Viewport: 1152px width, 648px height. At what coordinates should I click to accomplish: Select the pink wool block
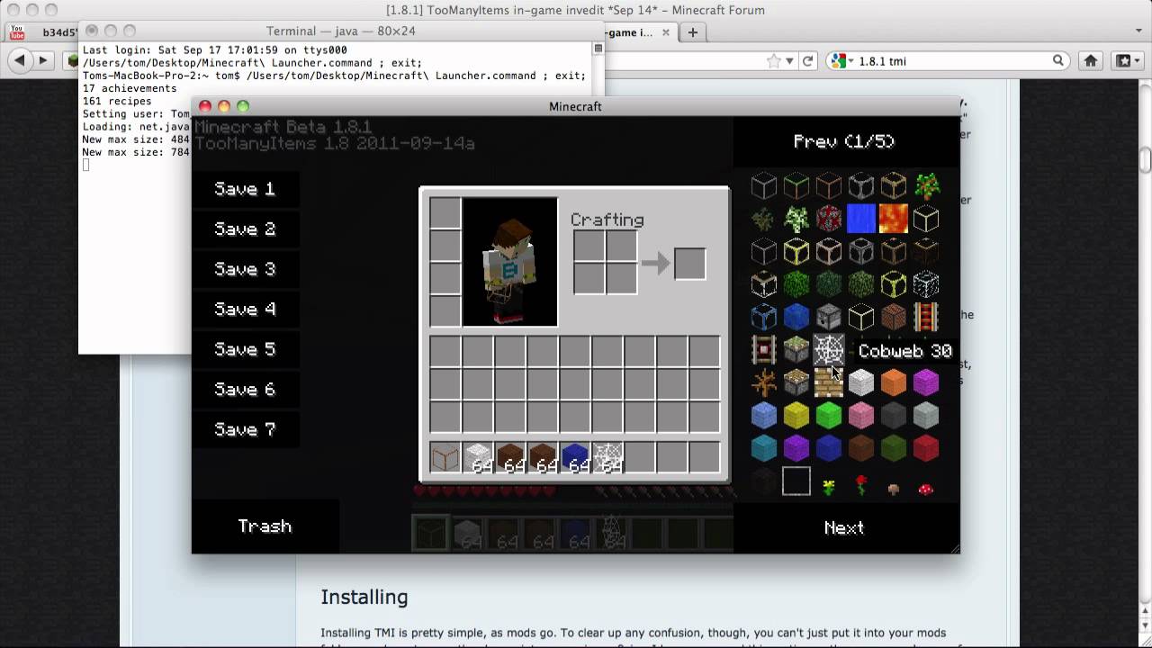point(861,415)
